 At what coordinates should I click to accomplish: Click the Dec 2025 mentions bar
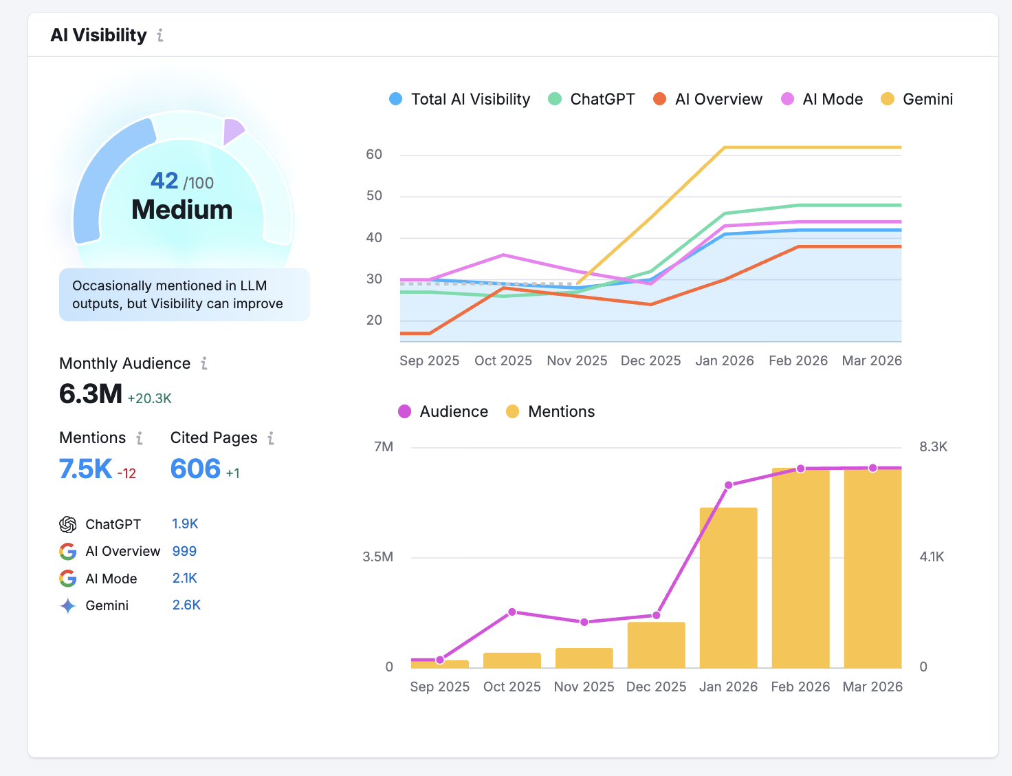(x=657, y=645)
